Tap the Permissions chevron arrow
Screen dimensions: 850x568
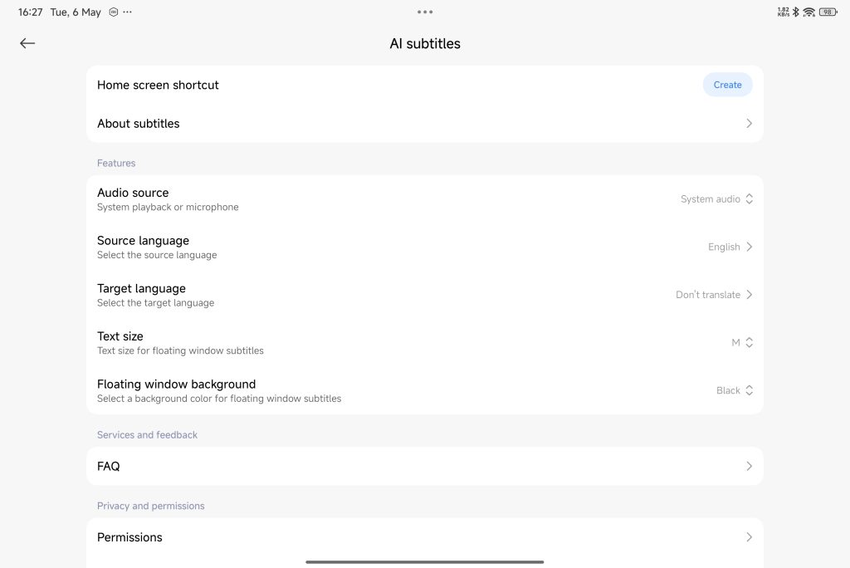coord(749,537)
